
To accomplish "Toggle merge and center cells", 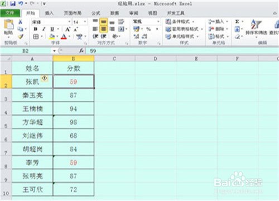I will click(121, 29).
